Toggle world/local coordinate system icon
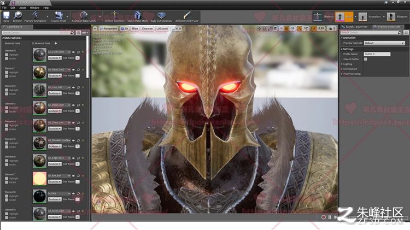 click(276, 28)
